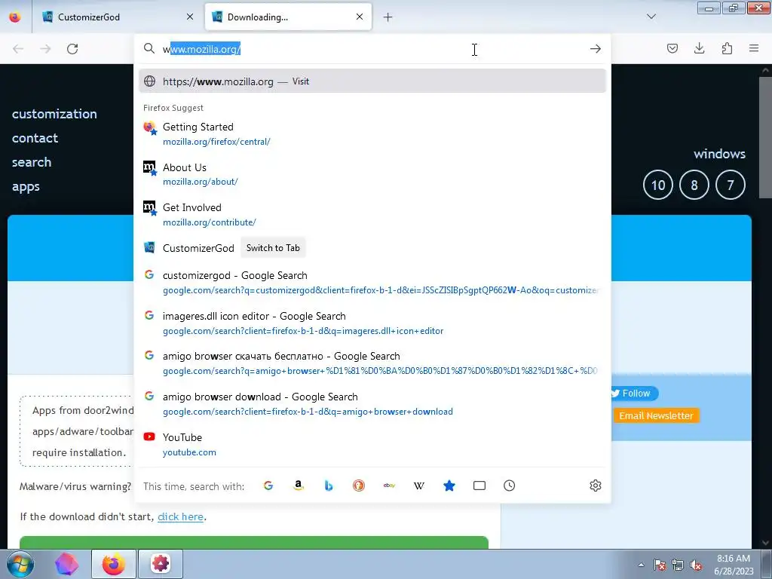Open a new tab
This screenshot has width=772, height=579.
[388, 17]
